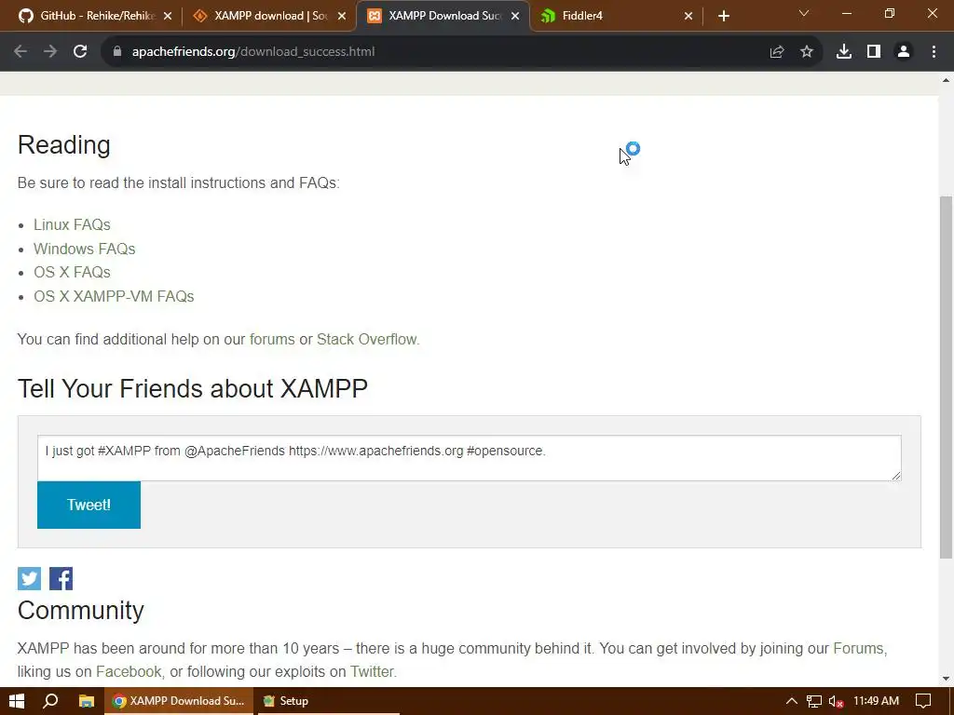954x715 pixels.
Task: Click the tweet message text box
Action: 470,458
